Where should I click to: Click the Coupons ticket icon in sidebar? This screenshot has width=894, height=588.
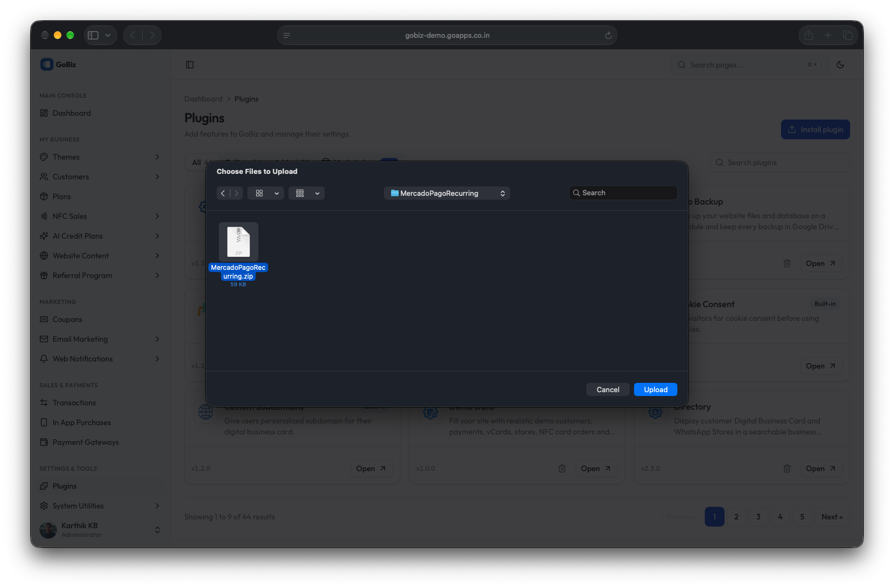coord(44,319)
